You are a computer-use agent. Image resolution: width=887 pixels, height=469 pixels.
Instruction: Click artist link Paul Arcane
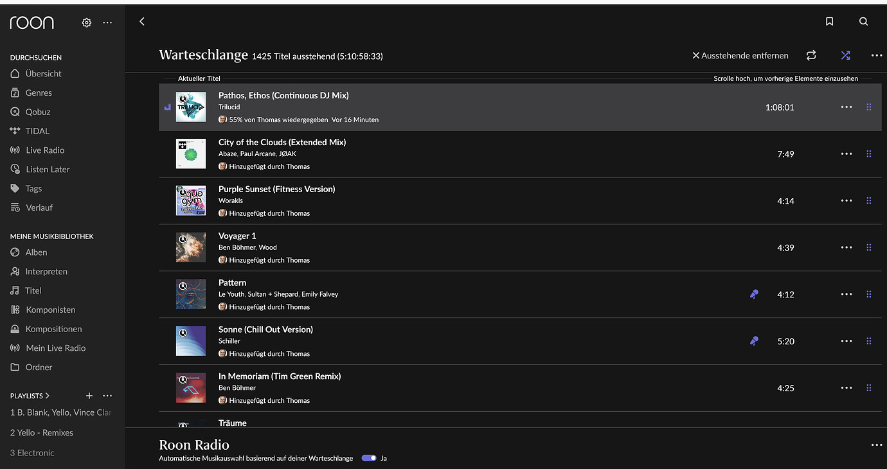pyautogui.click(x=258, y=154)
